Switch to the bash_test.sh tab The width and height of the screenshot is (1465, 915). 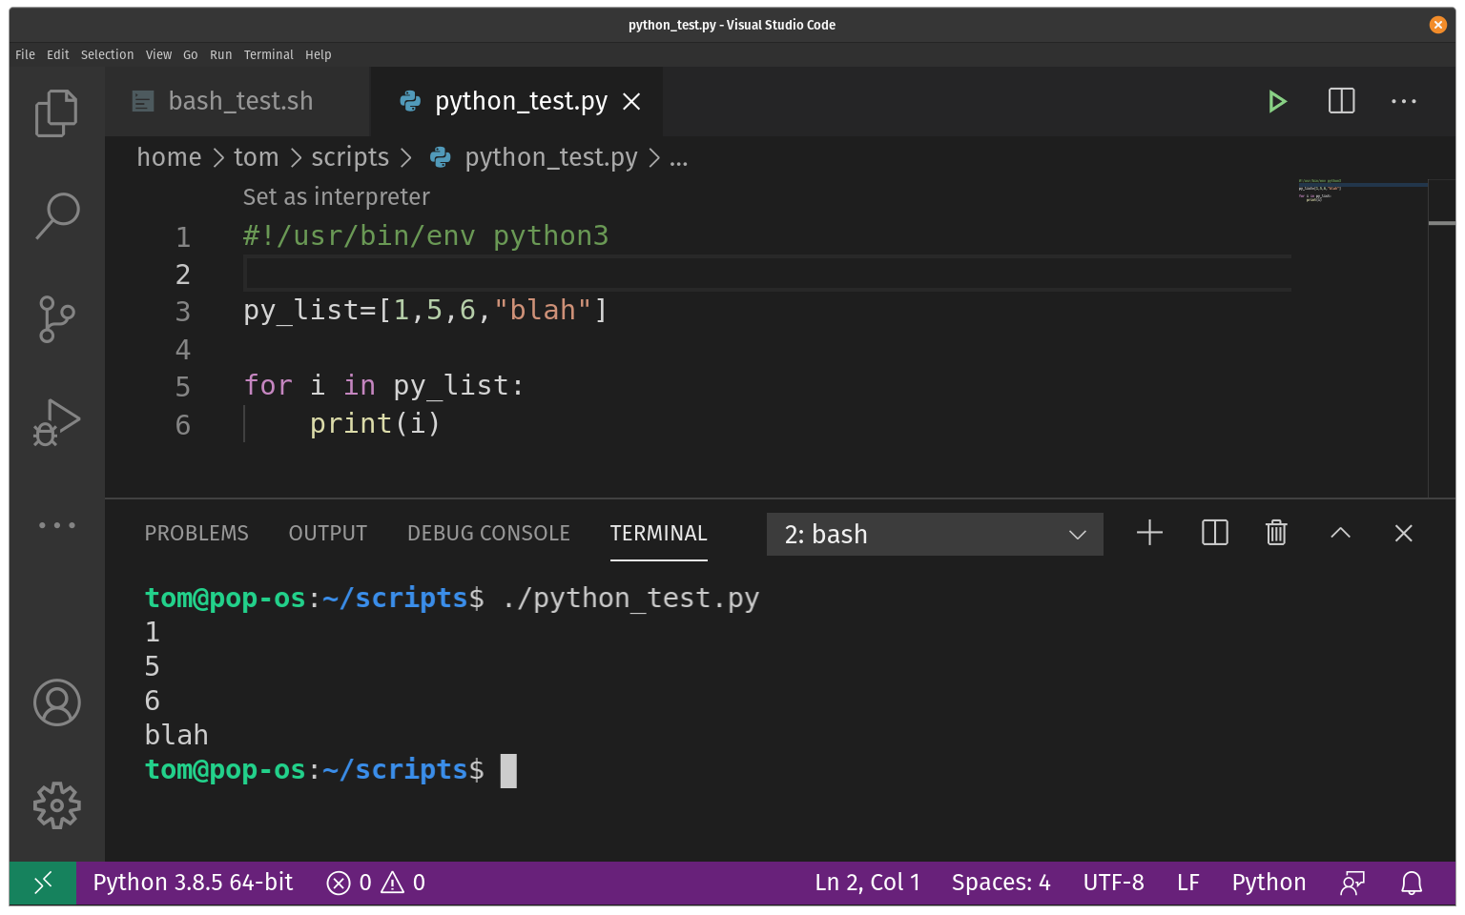point(238,101)
